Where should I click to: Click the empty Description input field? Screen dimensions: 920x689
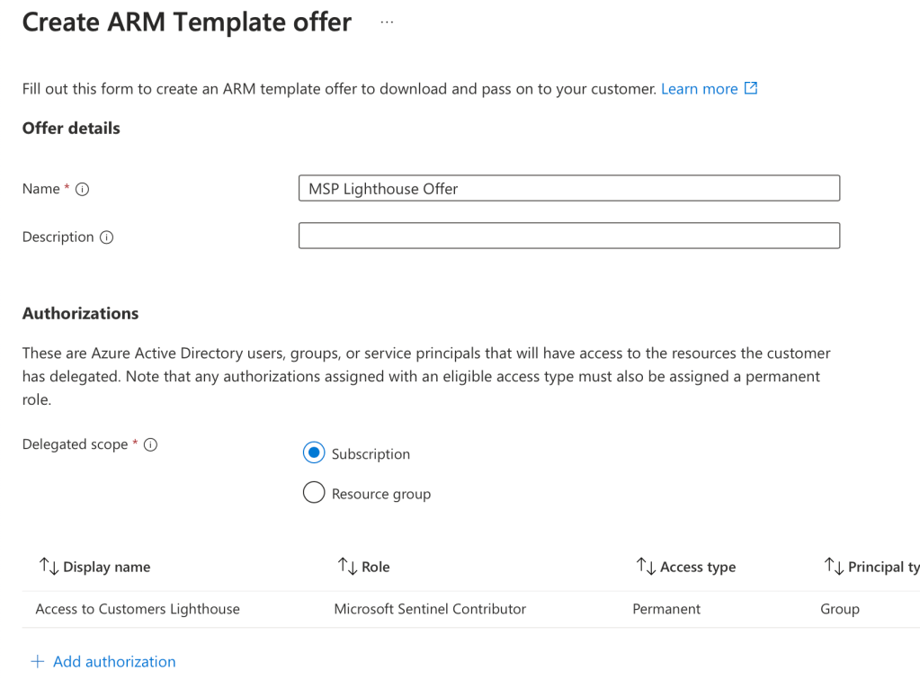tap(568, 237)
